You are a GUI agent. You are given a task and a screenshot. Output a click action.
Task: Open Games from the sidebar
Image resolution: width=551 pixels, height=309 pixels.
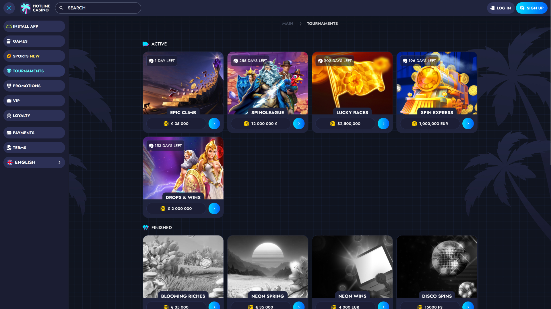34,41
